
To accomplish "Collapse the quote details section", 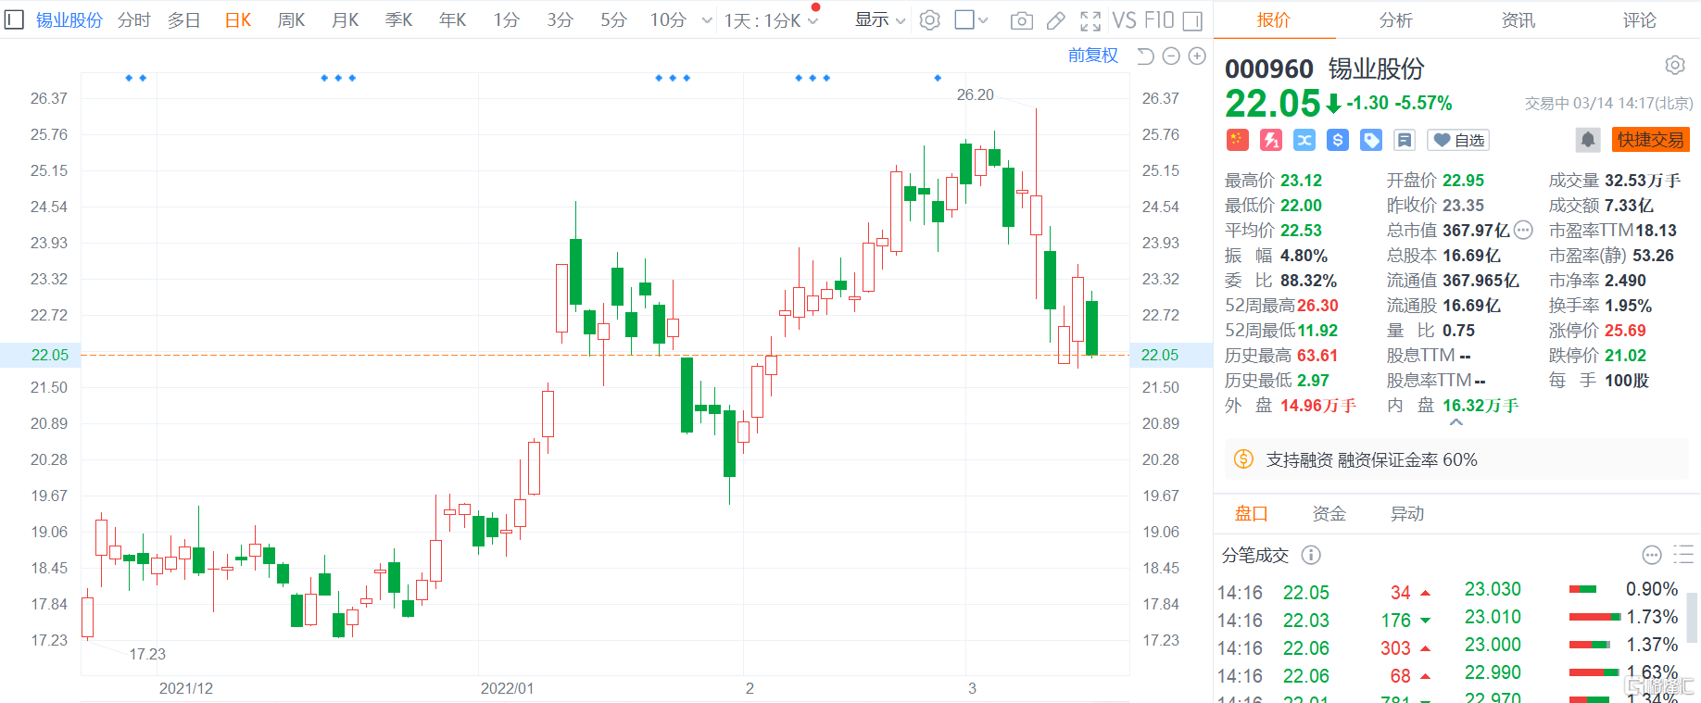I will (1456, 423).
